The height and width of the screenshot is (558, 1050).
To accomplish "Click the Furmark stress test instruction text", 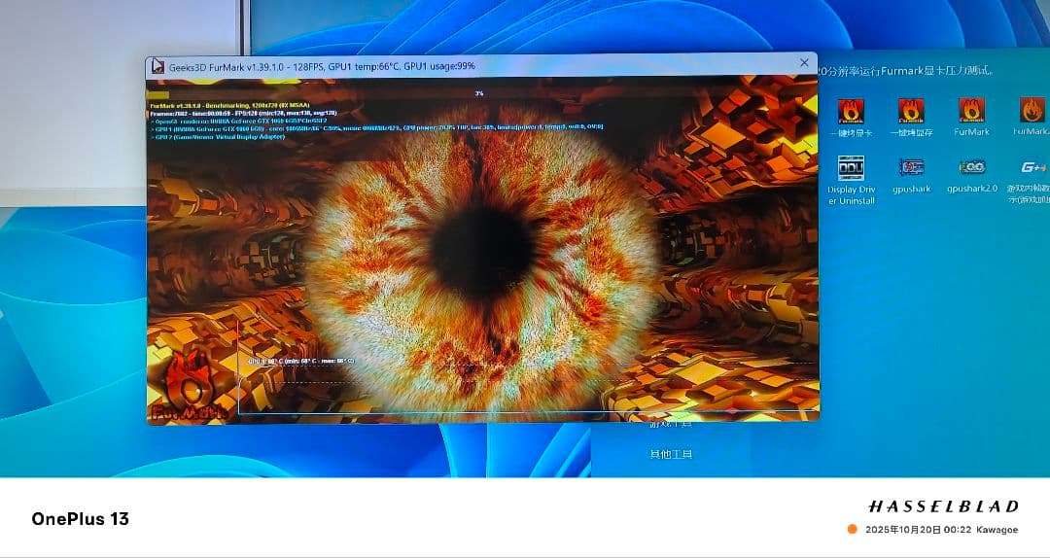I will pyautogui.click(x=904, y=71).
